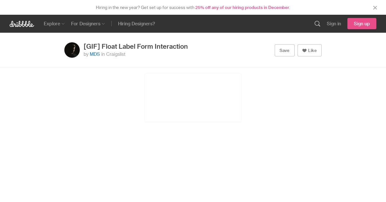Click the chevron arrow beside For Designers

pyautogui.click(x=103, y=24)
